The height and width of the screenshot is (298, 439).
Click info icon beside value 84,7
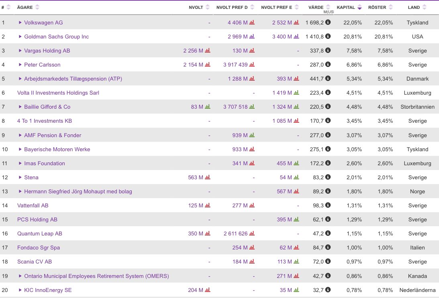tap(328, 247)
